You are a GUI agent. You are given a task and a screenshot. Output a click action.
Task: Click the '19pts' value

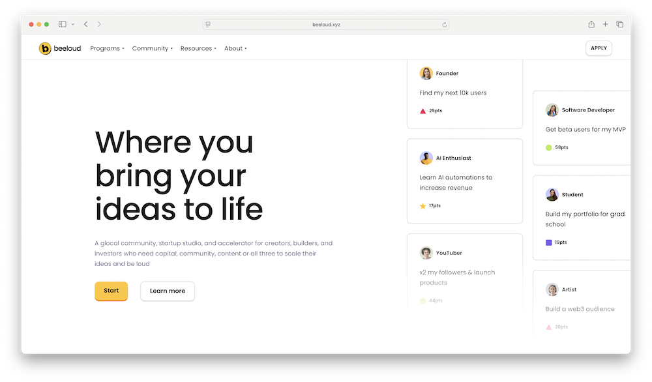tap(561, 242)
